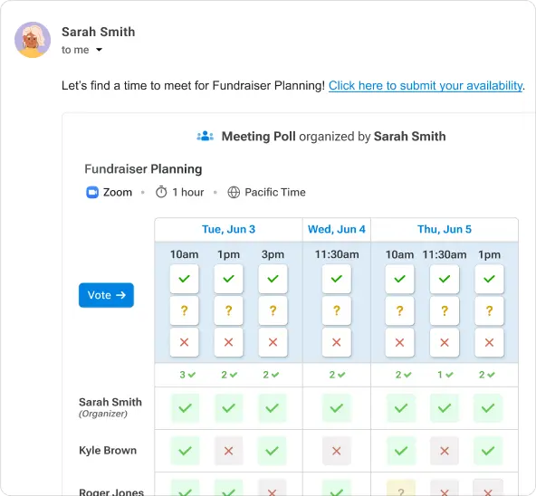Viewport: 536px width, 496px height.
Task: Click the Pacific Time globe icon
Action: pos(234,192)
